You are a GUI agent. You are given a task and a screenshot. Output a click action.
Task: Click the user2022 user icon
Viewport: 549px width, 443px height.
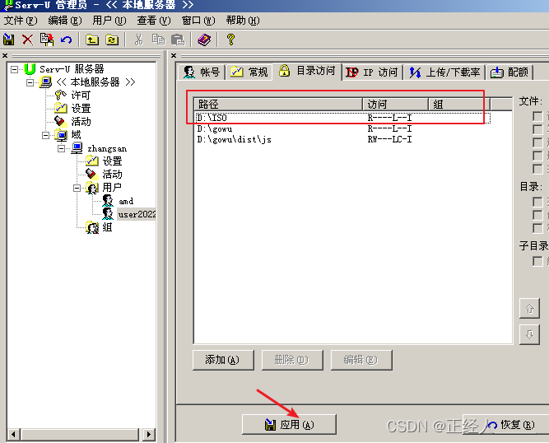[x=108, y=213]
